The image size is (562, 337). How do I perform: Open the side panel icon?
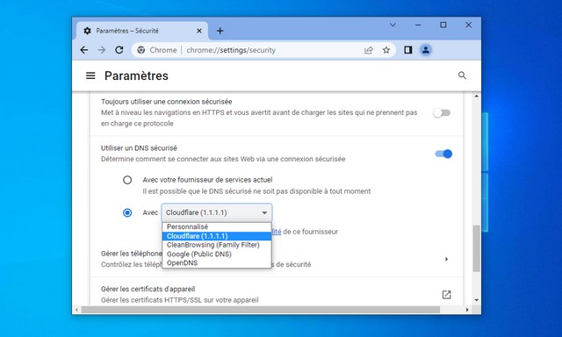407,50
